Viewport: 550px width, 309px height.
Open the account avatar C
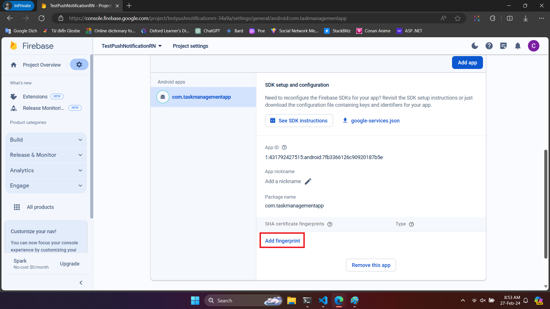(533, 46)
